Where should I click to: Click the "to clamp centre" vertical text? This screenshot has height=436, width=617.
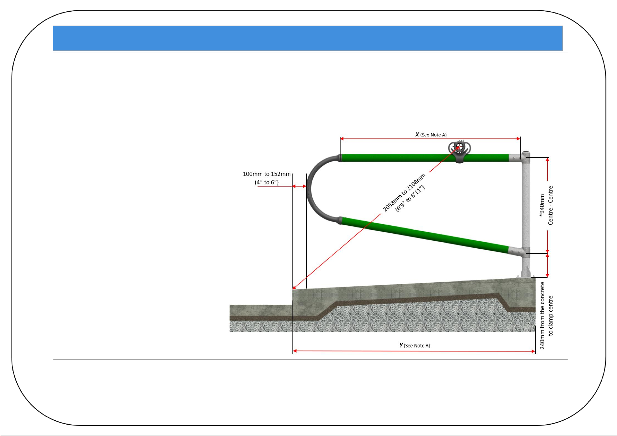coord(551,316)
